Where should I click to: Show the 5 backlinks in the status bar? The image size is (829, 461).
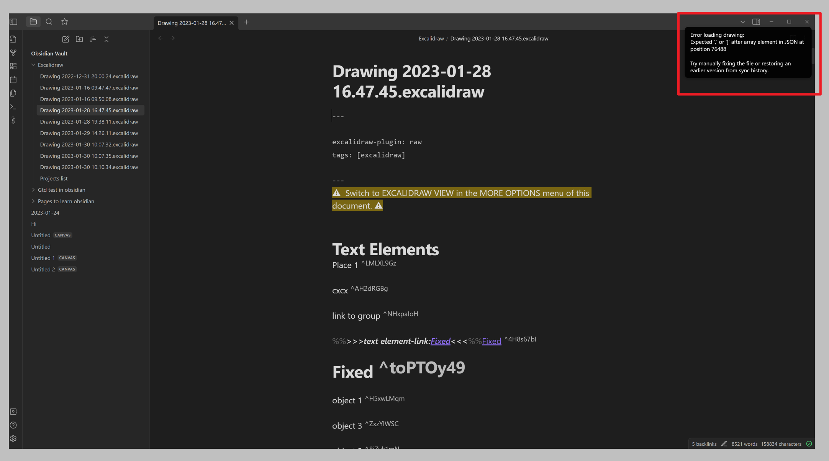[704, 444]
